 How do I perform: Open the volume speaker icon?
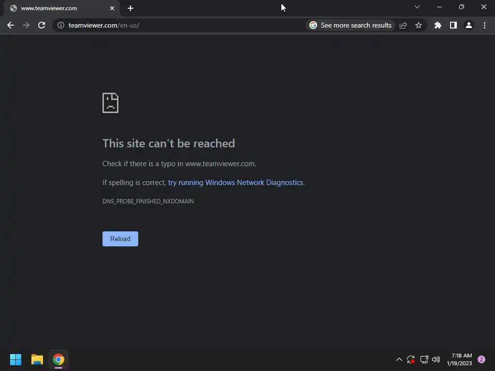(x=436, y=359)
